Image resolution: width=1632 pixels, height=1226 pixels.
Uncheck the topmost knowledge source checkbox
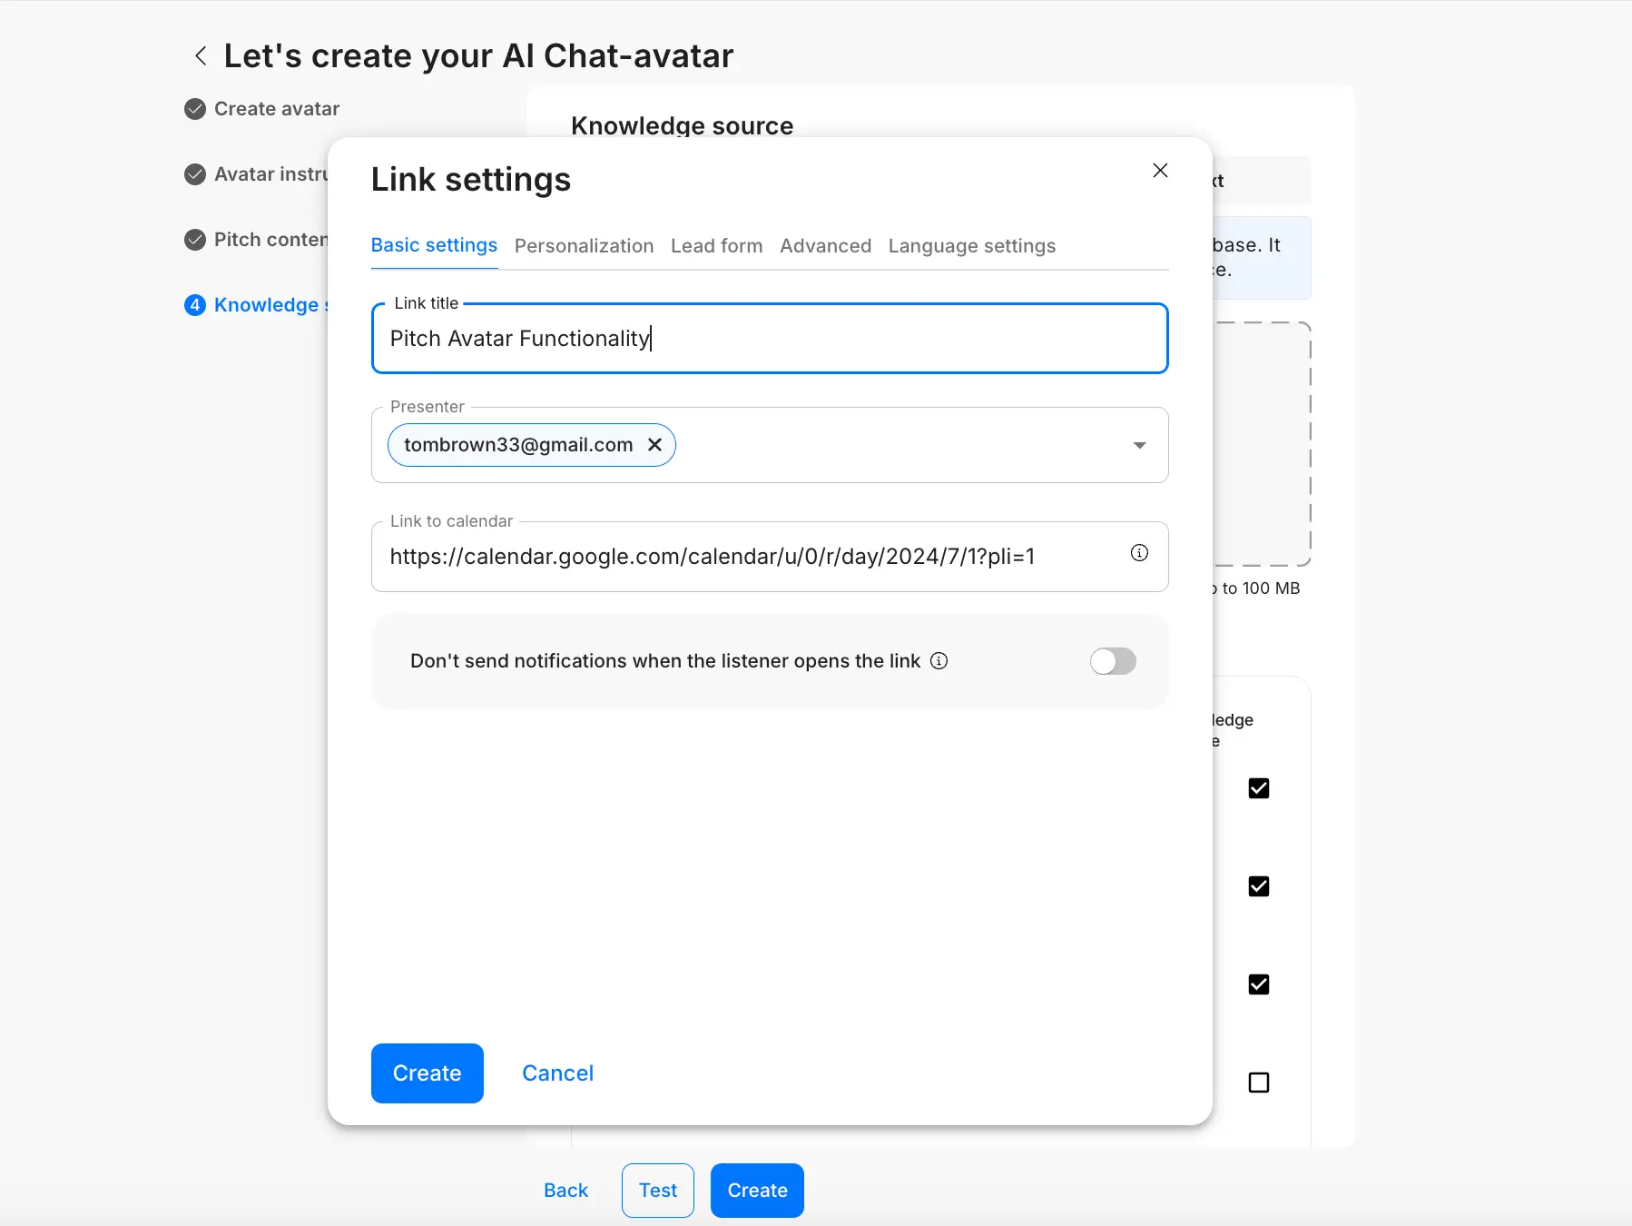pyautogui.click(x=1258, y=787)
